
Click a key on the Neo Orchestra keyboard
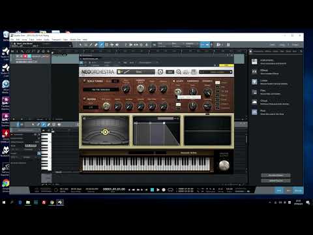pyautogui.click(x=146, y=164)
